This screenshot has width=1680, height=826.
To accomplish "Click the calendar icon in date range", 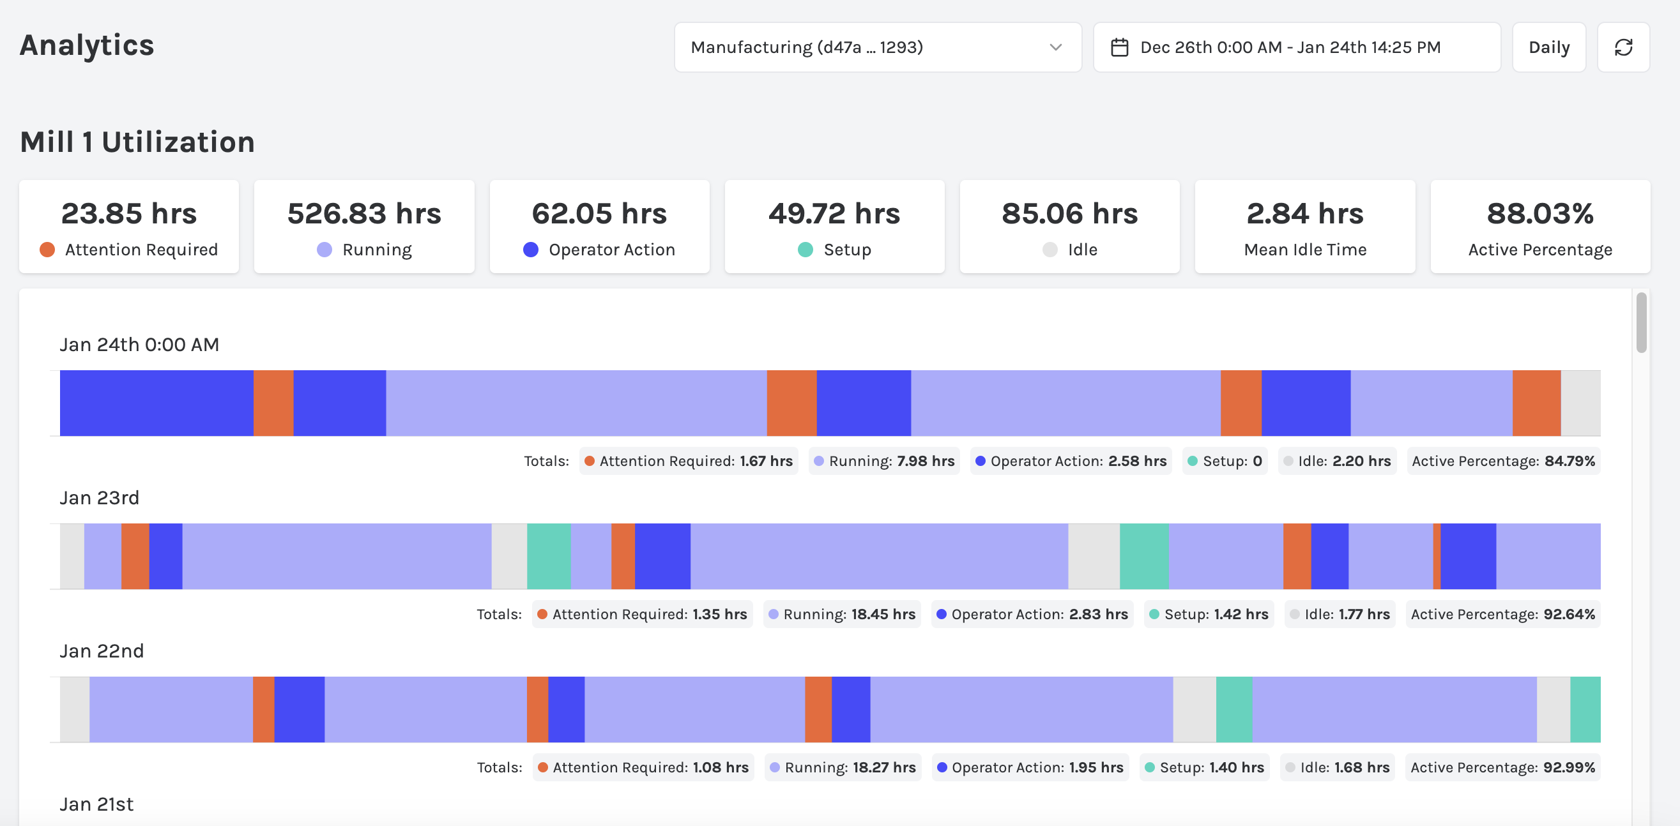I will click(x=1119, y=48).
